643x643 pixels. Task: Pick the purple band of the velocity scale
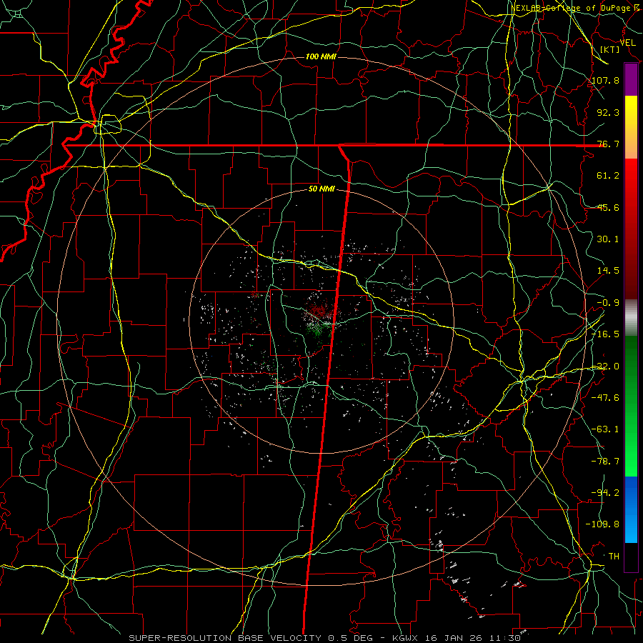tap(631, 80)
